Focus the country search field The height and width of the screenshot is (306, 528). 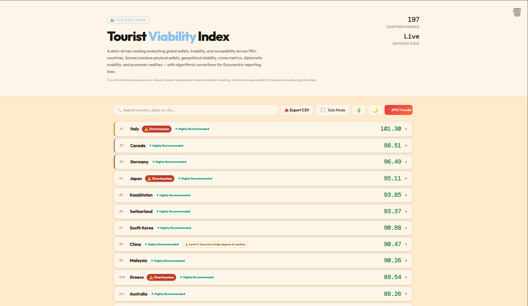[196, 110]
